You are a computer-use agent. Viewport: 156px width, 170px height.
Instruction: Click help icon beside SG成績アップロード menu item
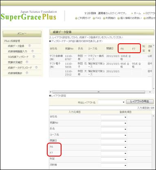(34, 56)
